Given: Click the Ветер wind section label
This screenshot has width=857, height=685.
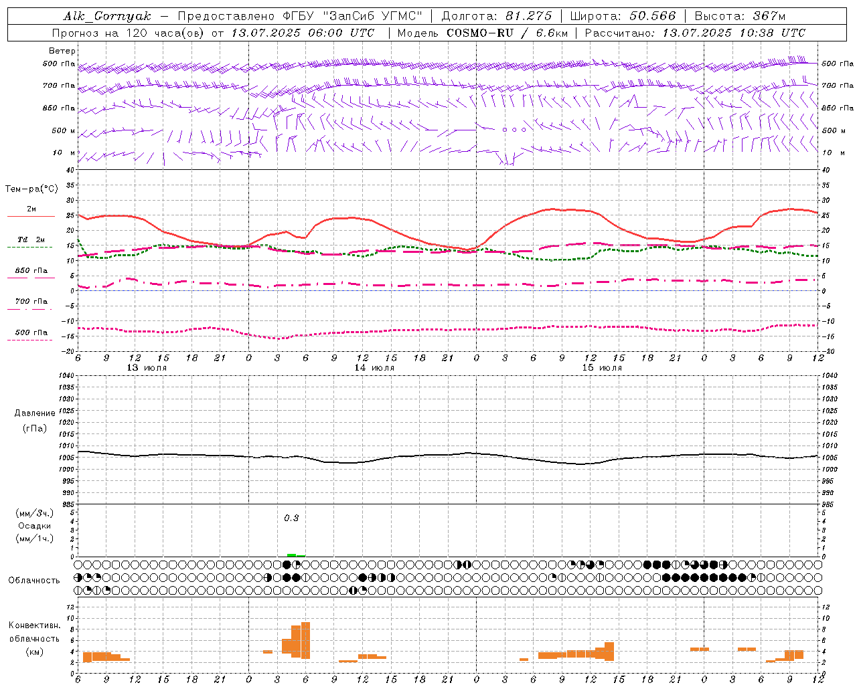Looking at the screenshot, I should (x=62, y=51).
